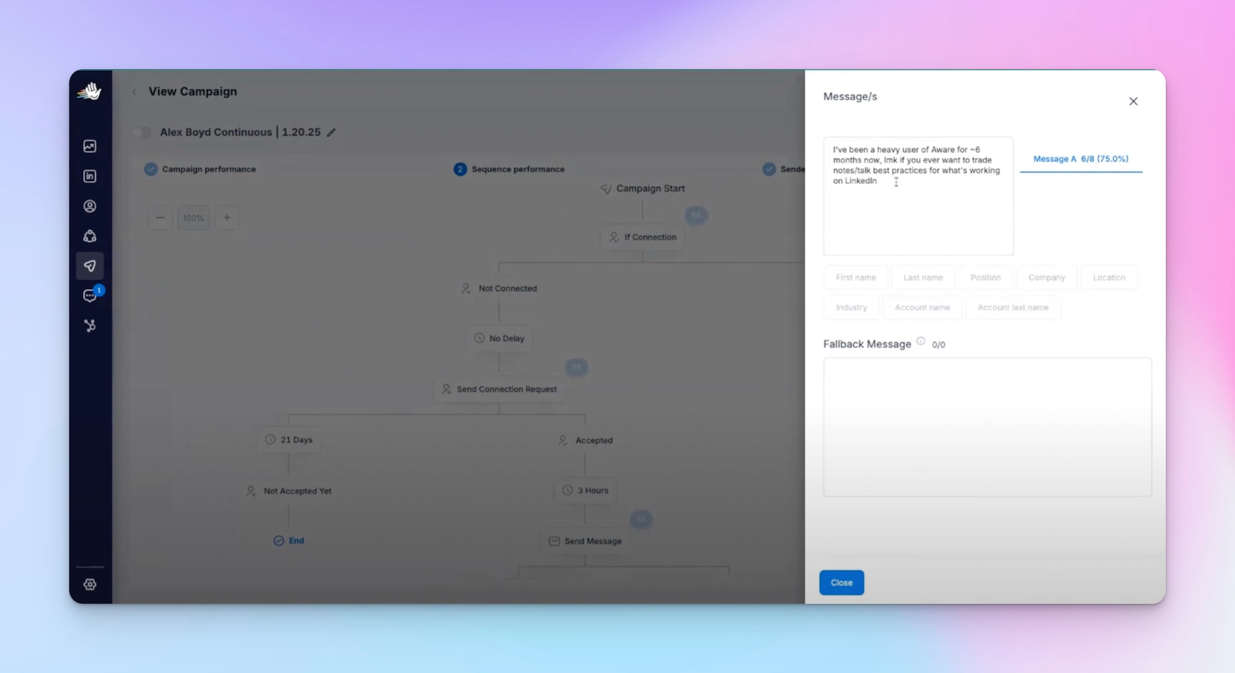Image resolution: width=1235 pixels, height=673 pixels.
Task: Select the 21 Days delay node
Action: pyautogui.click(x=289, y=440)
